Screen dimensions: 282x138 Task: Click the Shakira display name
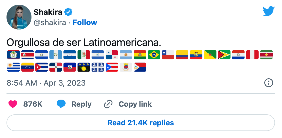point(48,12)
